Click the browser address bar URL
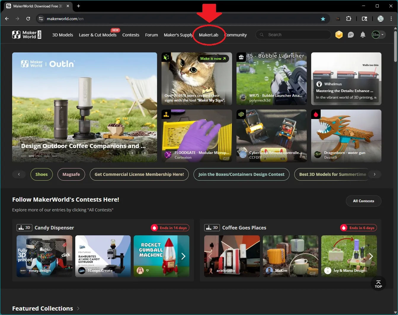The width and height of the screenshot is (398, 315). [x=65, y=19]
